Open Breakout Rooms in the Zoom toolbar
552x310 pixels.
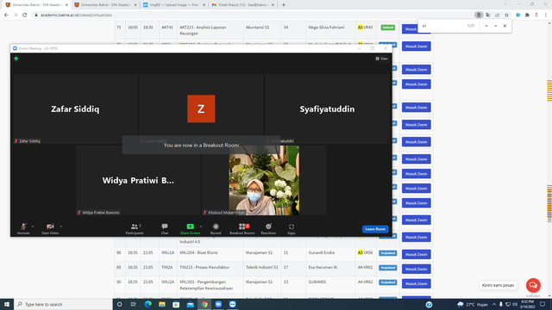242,228
